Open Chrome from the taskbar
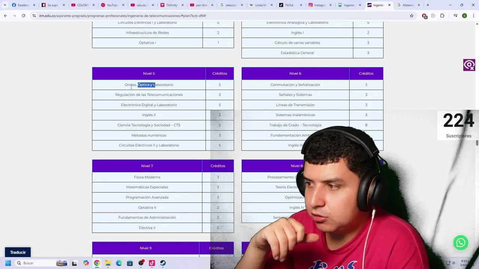The height and width of the screenshot is (269, 479). point(97,263)
